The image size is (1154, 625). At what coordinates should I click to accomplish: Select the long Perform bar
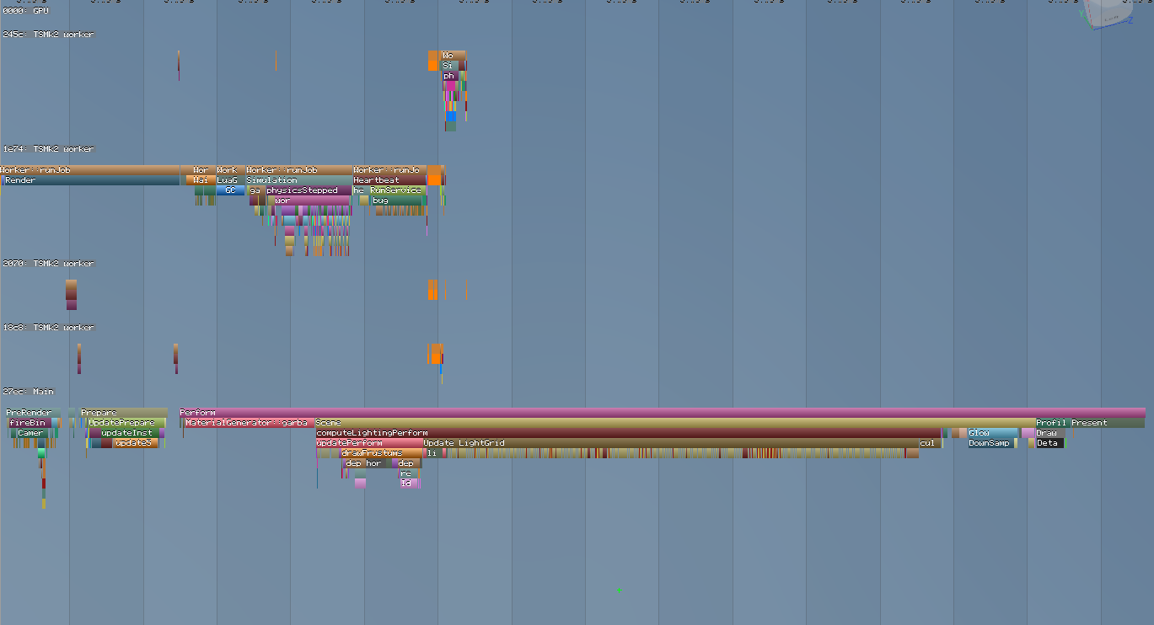point(663,413)
